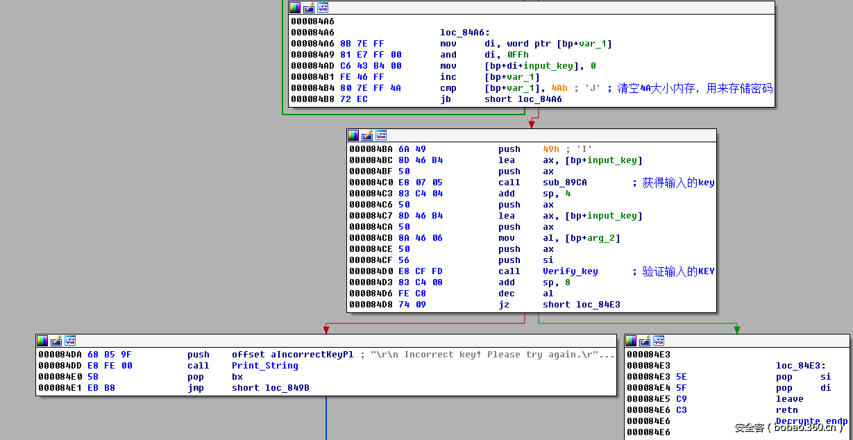Click loc_84A6 target in the jb instruction
The height and width of the screenshot is (440, 853).
539,99
